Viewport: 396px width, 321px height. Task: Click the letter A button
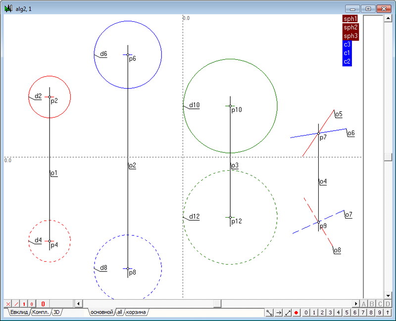coord(364,304)
